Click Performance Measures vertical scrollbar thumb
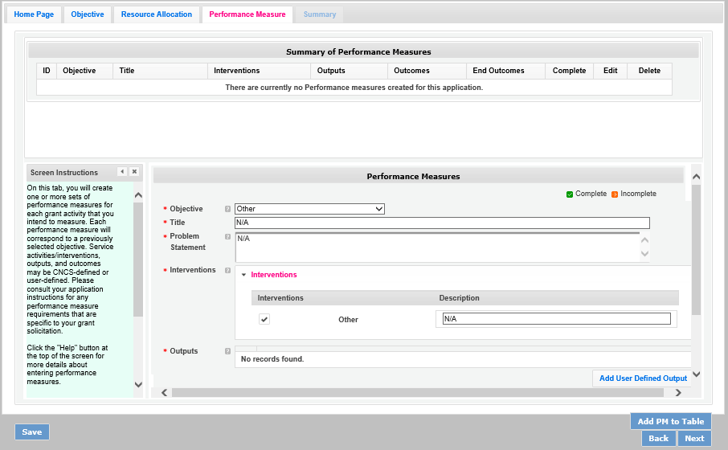 (696, 250)
